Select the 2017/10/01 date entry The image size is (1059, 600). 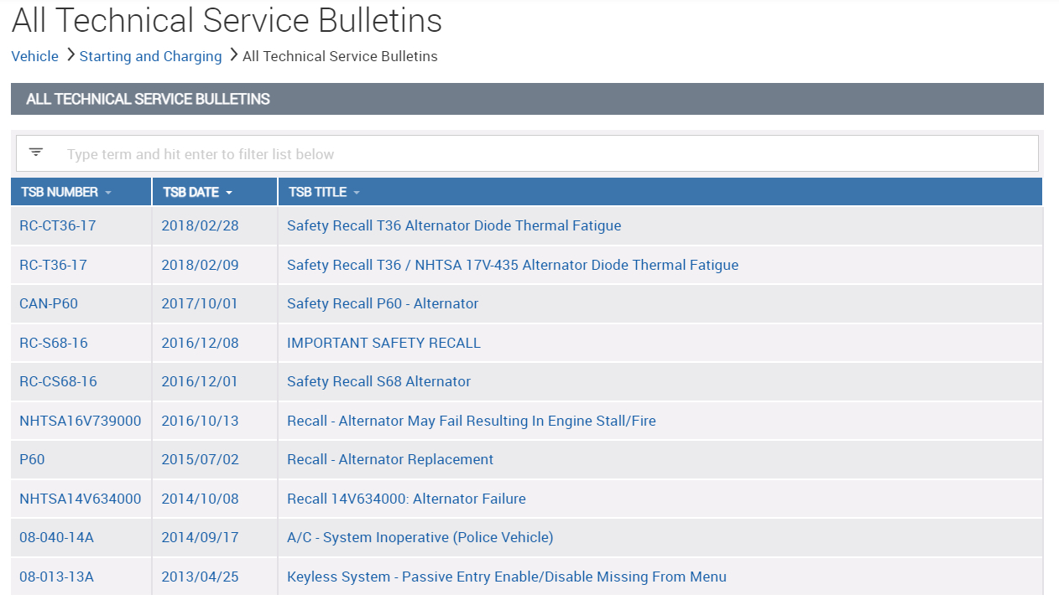click(x=200, y=303)
